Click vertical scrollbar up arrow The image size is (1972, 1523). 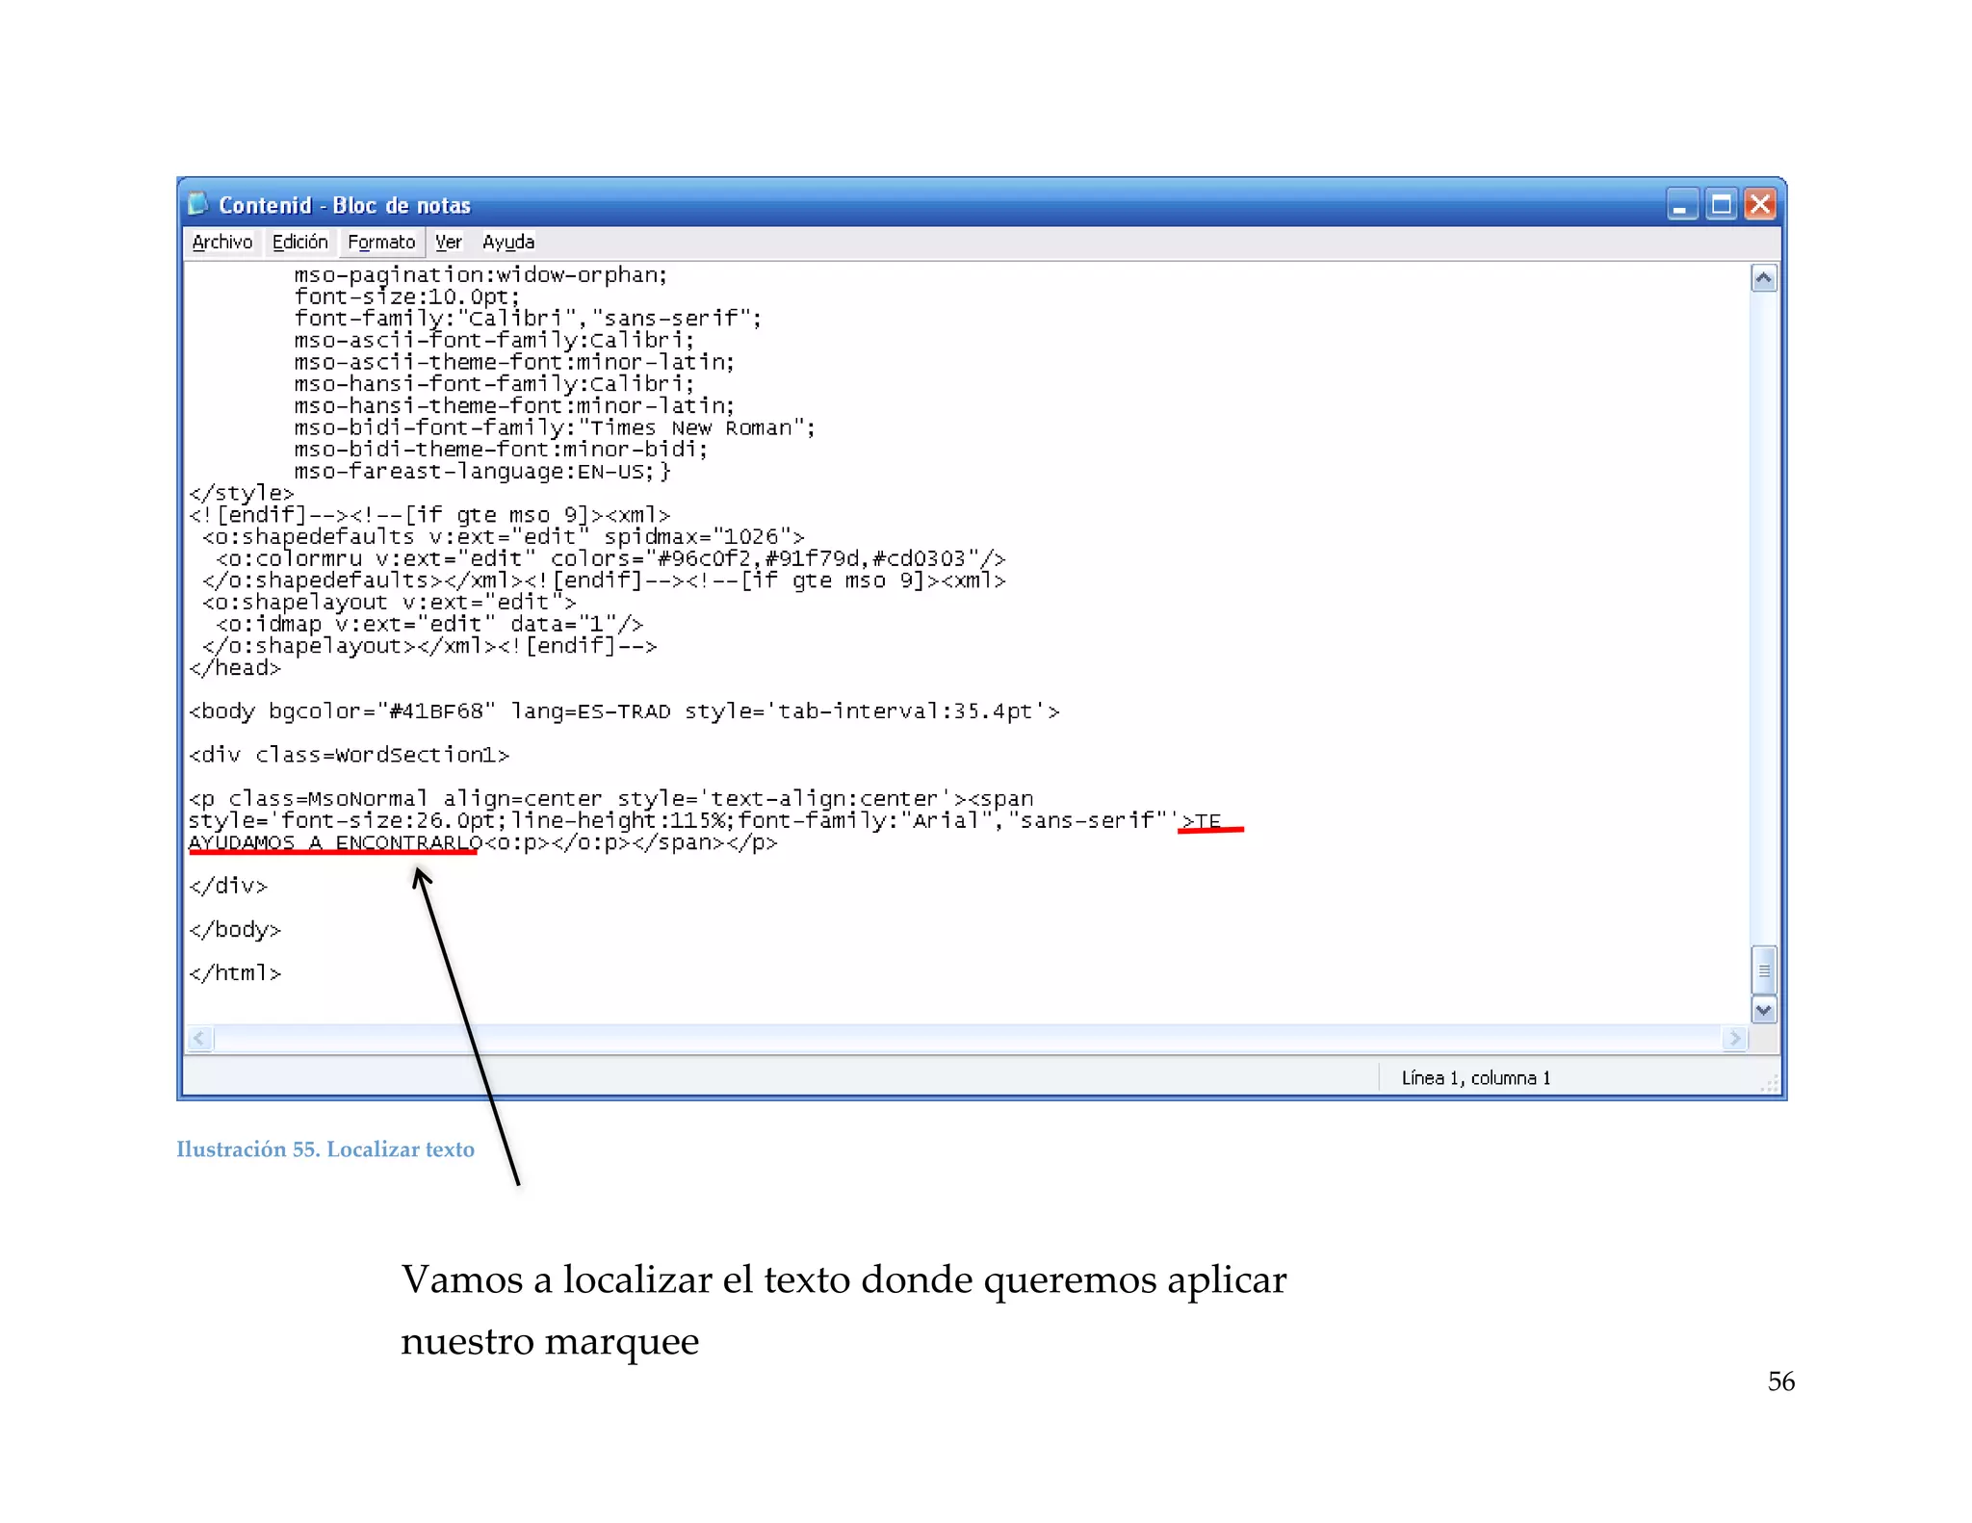point(1763,279)
